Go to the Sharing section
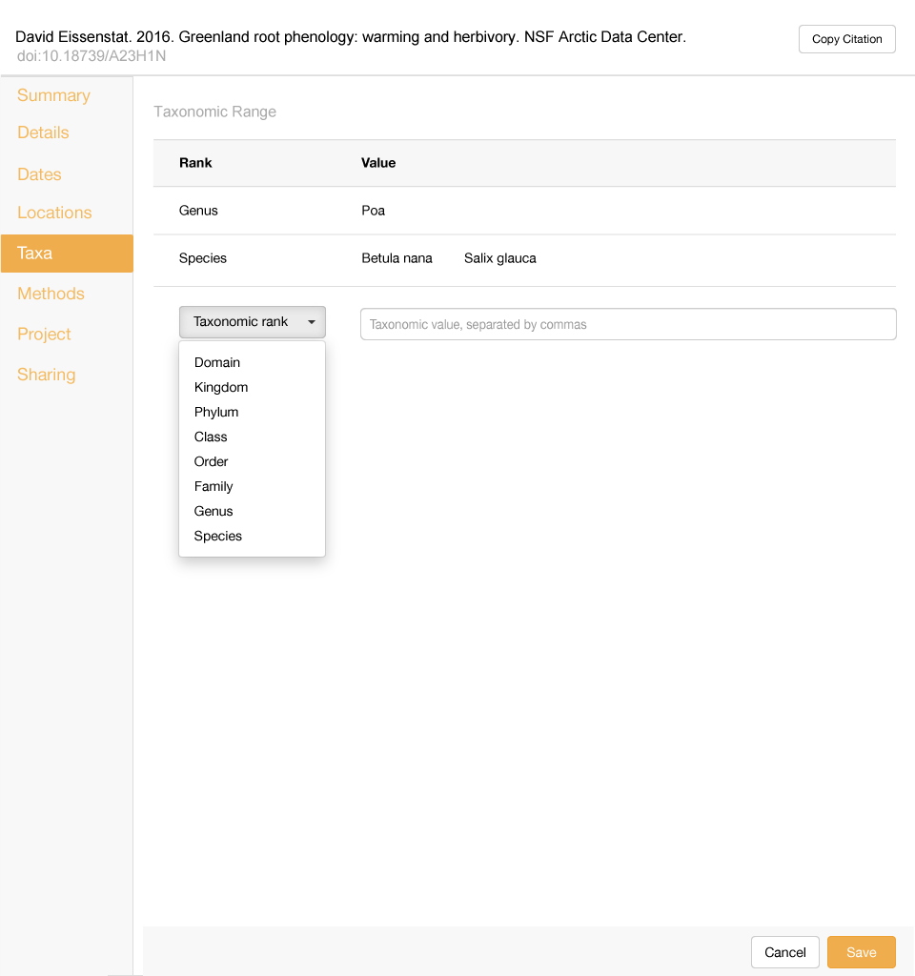Image resolution: width=915 pixels, height=976 pixels. 46,375
